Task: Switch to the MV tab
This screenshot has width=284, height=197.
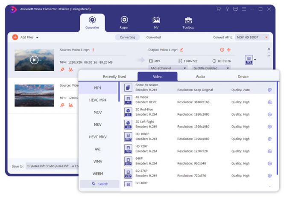Action: pos(156,23)
